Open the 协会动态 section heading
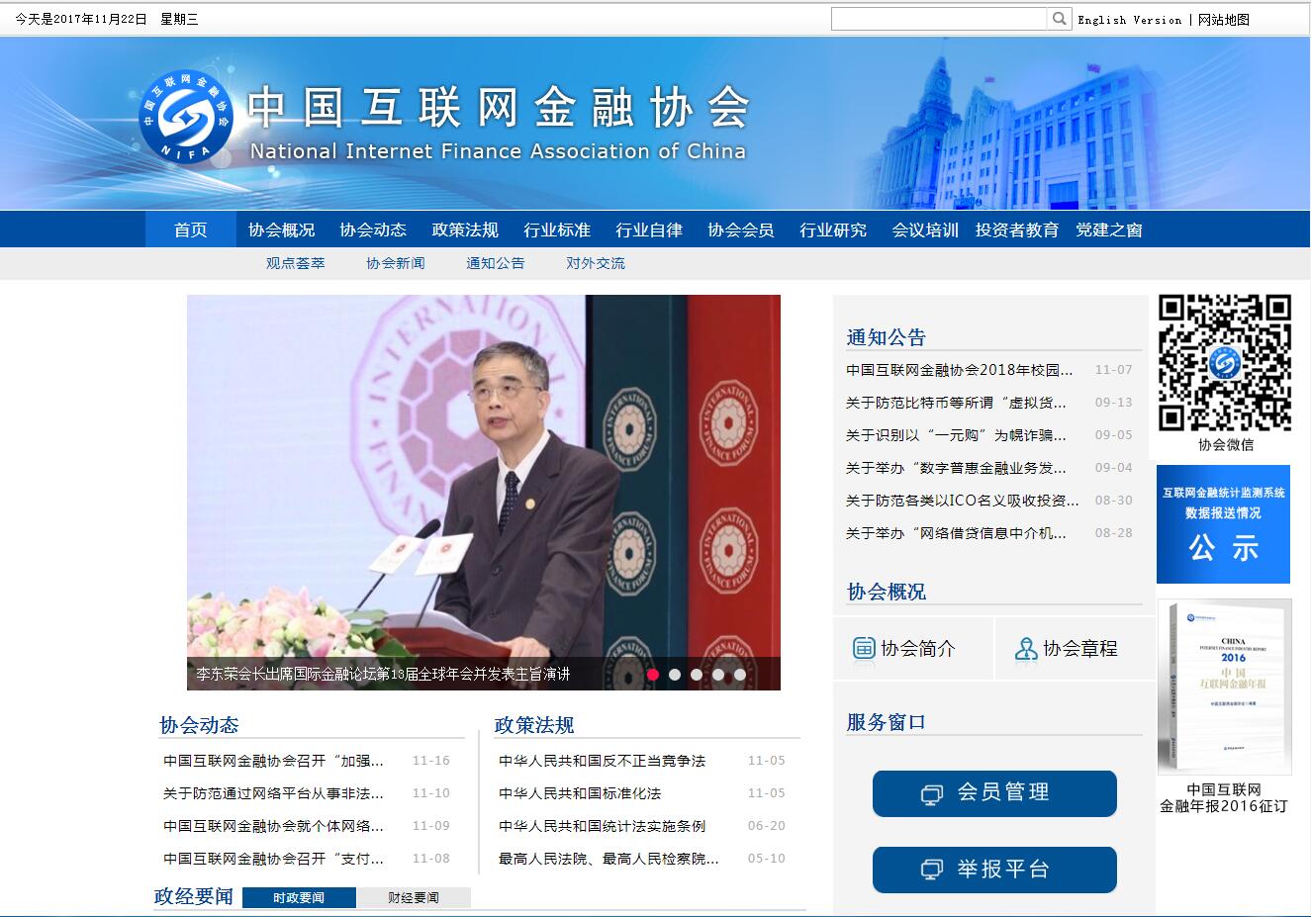Image resolution: width=1311 pixels, height=917 pixels. 199,725
